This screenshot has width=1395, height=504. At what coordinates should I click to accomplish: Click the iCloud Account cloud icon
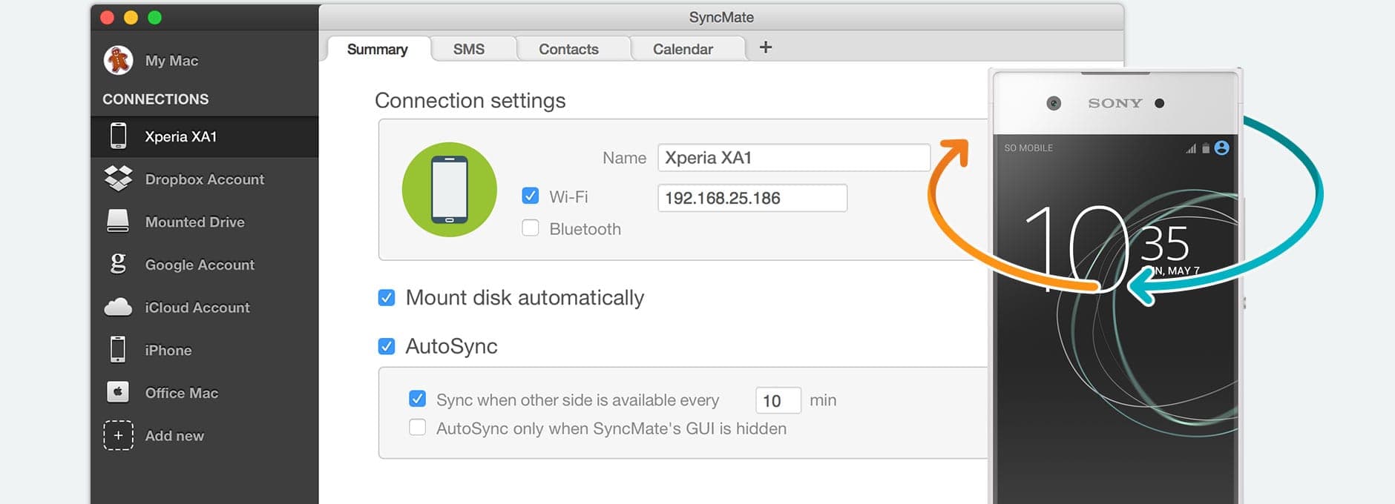pos(118,307)
